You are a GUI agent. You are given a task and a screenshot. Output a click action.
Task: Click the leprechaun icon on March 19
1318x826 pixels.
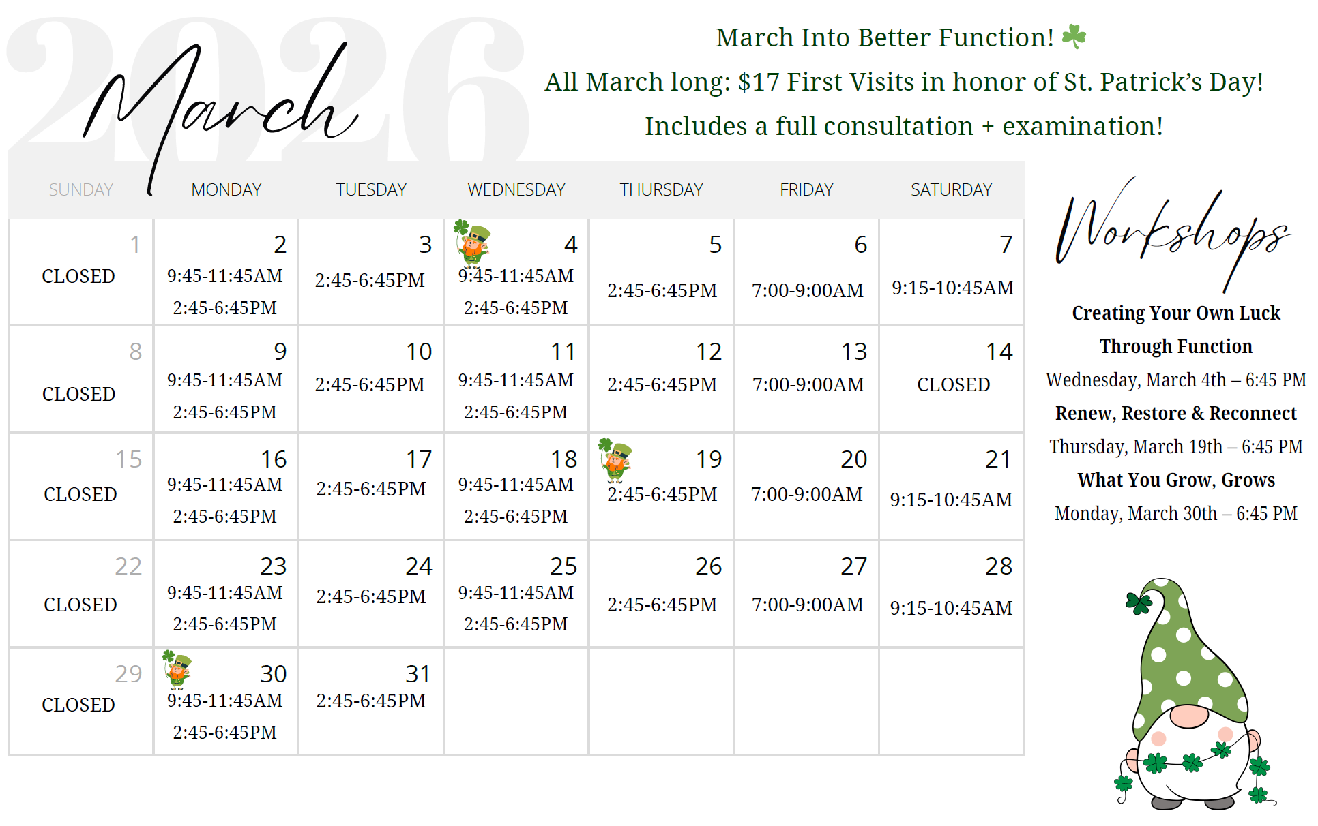tap(616, 459)
